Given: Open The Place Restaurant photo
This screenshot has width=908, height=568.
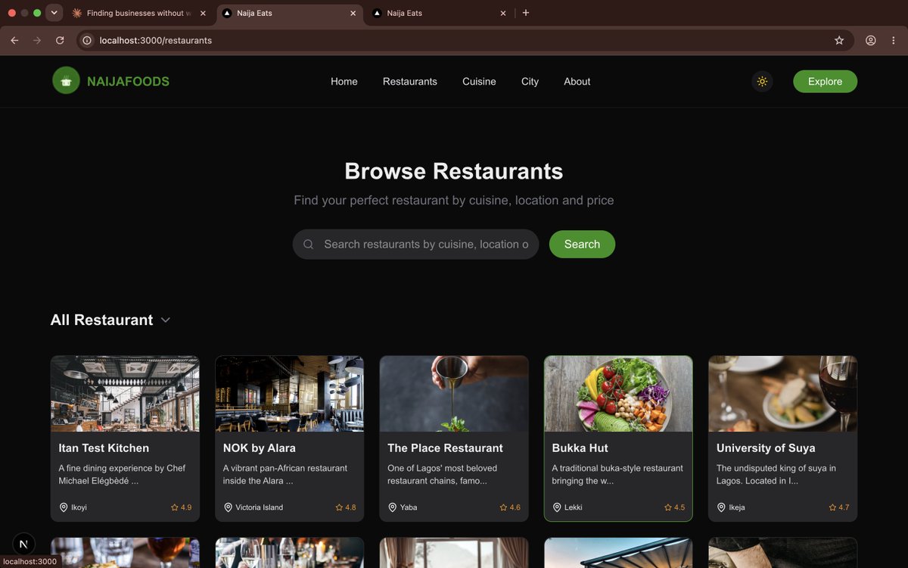Looking at the screenshot, I should [x=454, y=394].
